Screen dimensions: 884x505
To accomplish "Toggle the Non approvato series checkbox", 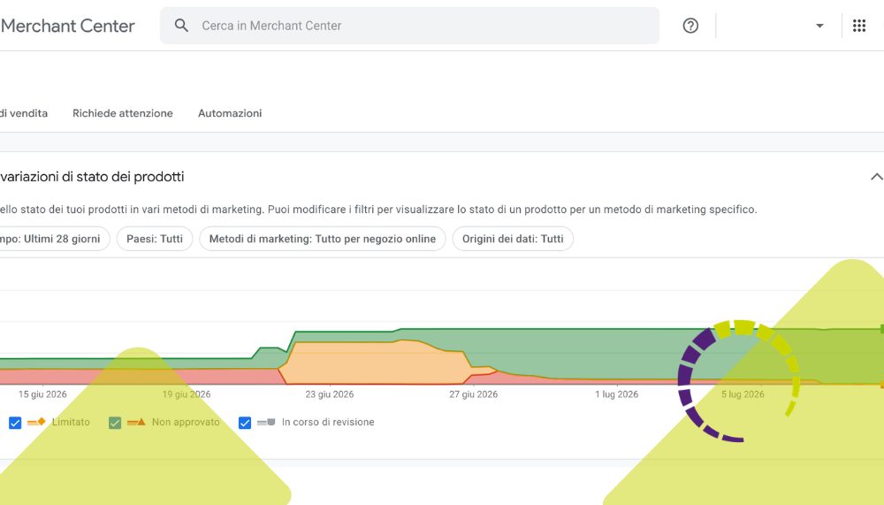I will pyautogui.click(x=115, y=423).
